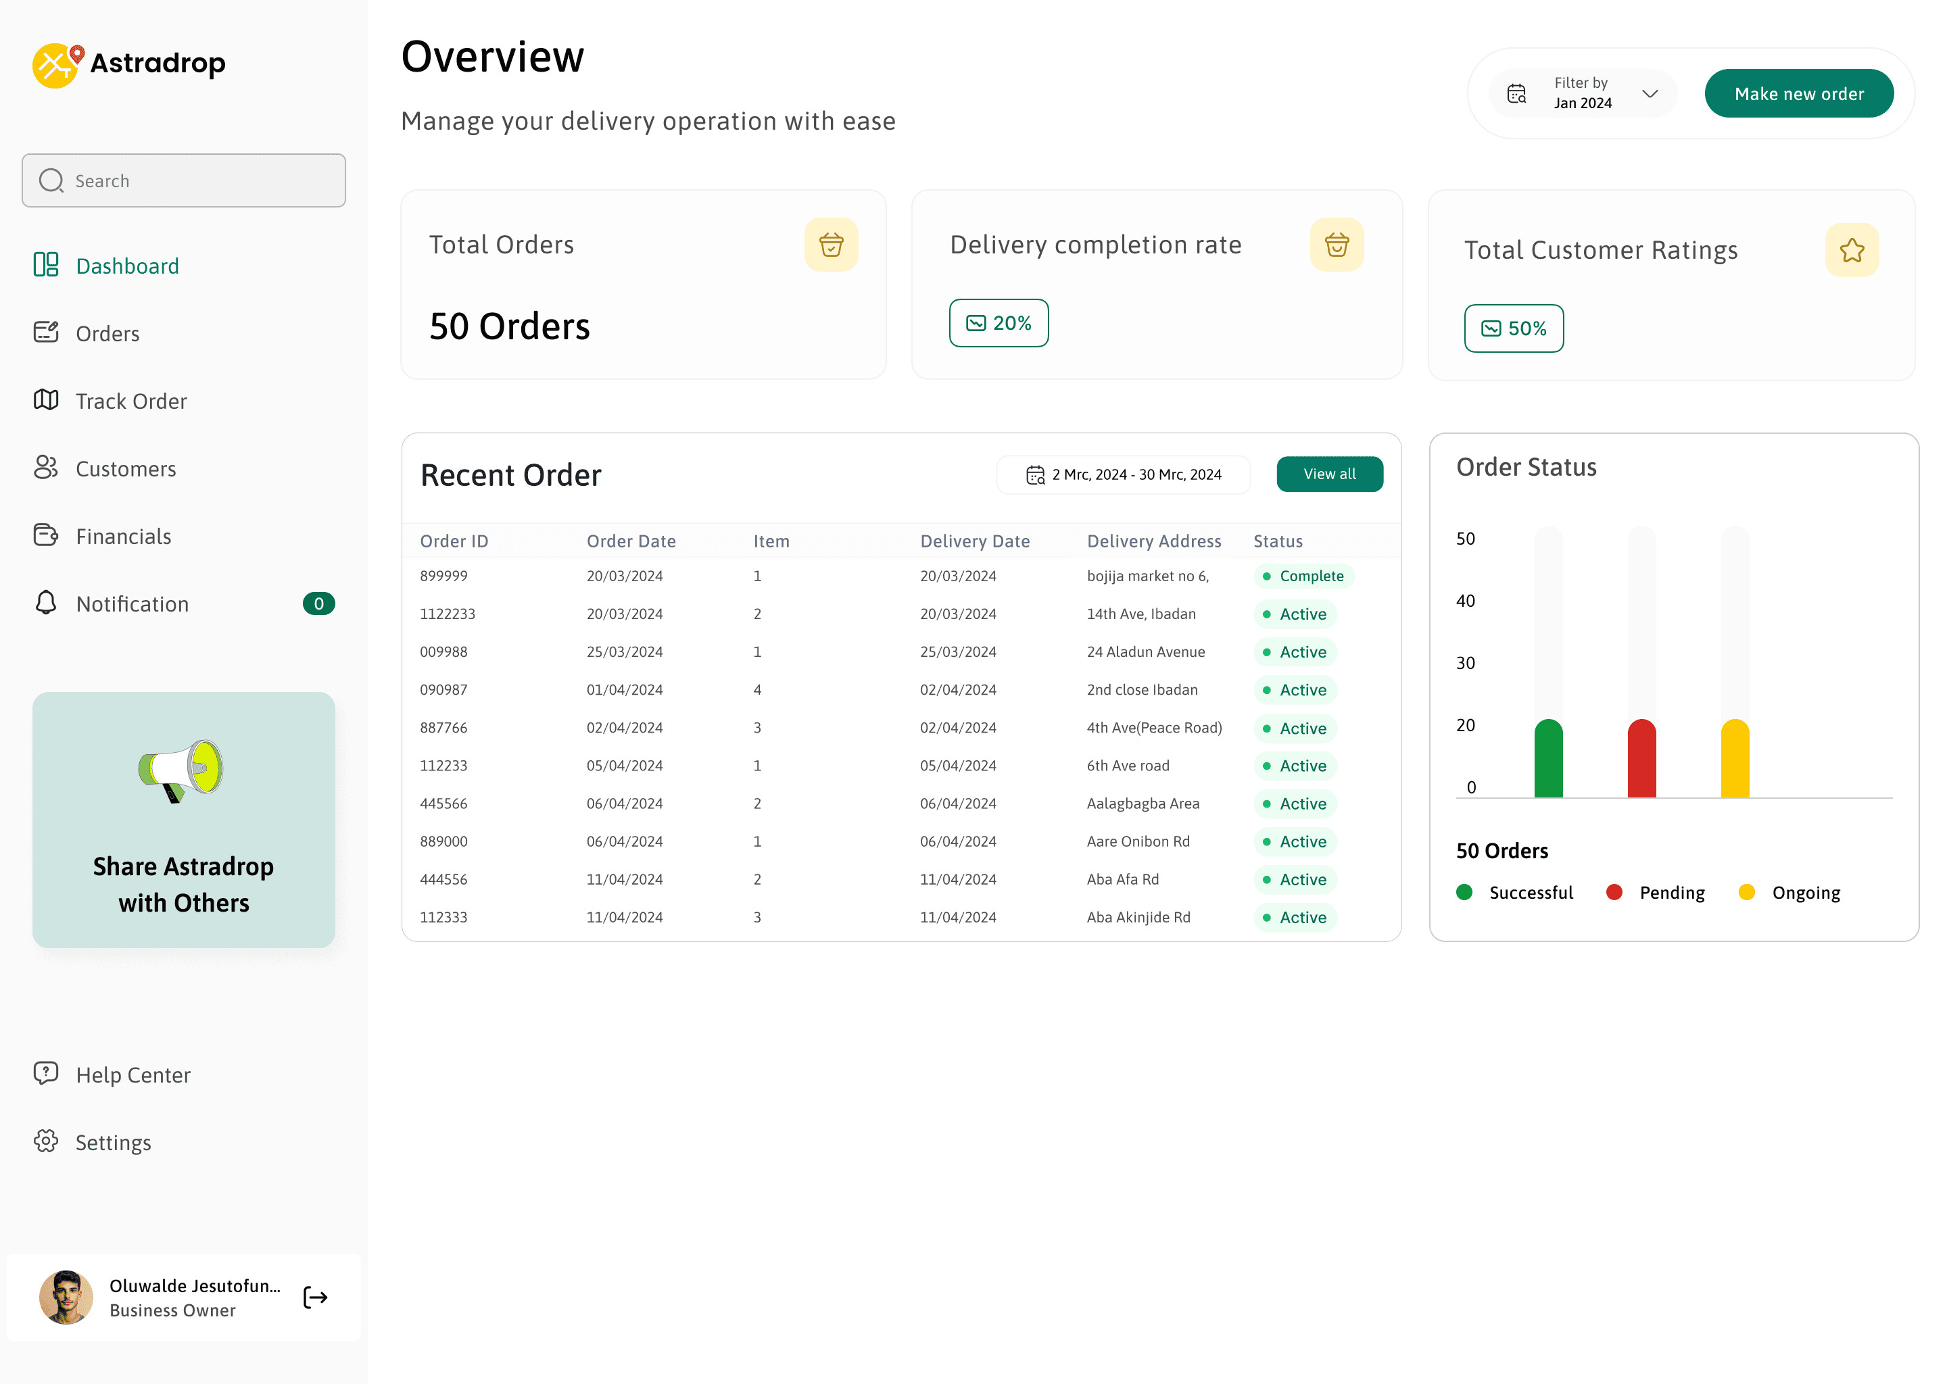Open the Recent Order date range picker

1123,474
